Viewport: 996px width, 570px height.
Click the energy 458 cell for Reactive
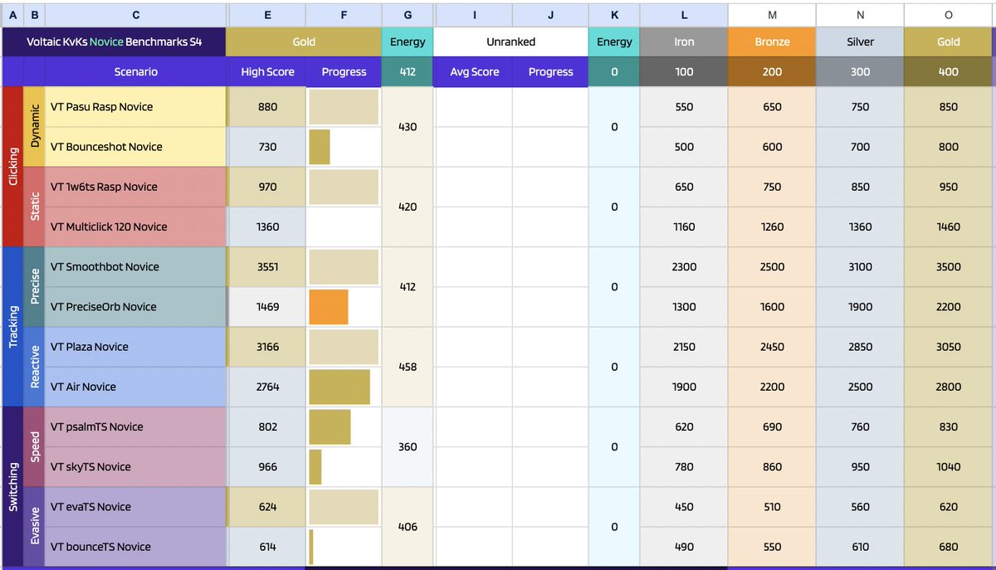tap(408, 367)
